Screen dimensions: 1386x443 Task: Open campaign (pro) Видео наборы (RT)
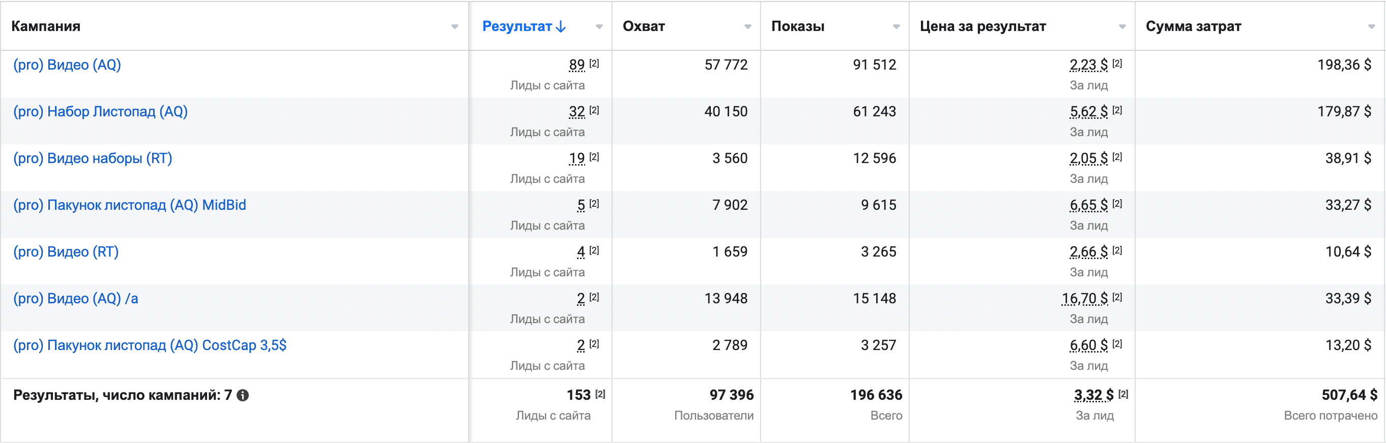tap(93, 159)
